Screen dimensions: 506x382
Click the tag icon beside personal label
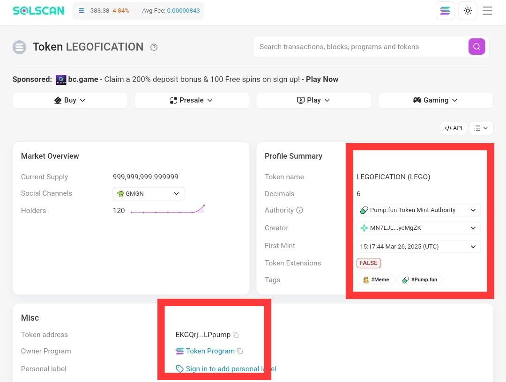(x=180, y=369)
